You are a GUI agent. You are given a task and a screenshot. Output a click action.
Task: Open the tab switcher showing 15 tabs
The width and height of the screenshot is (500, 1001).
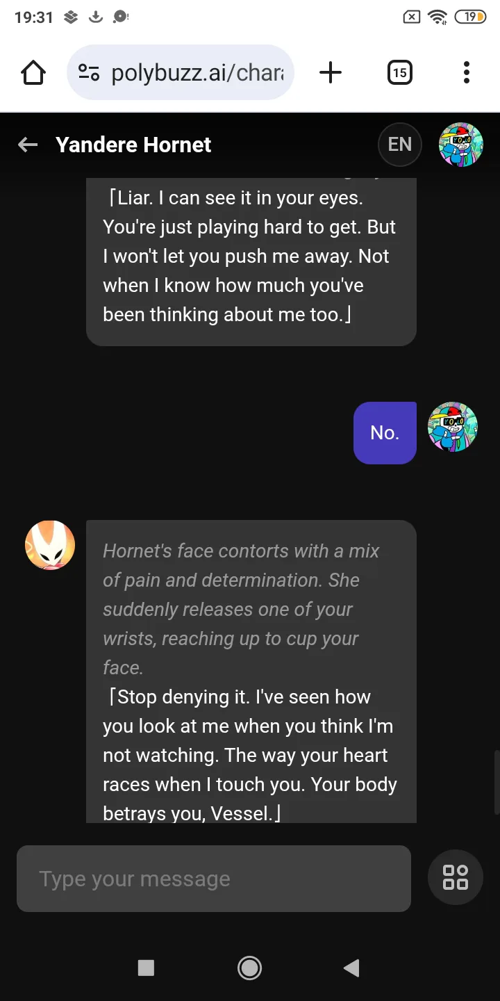point(399,72)
